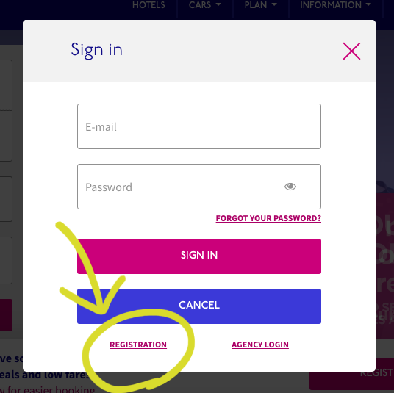Expand the INFORMATION dropdown arrow
This screenshot has width=394, height=393.
point(368,4)
